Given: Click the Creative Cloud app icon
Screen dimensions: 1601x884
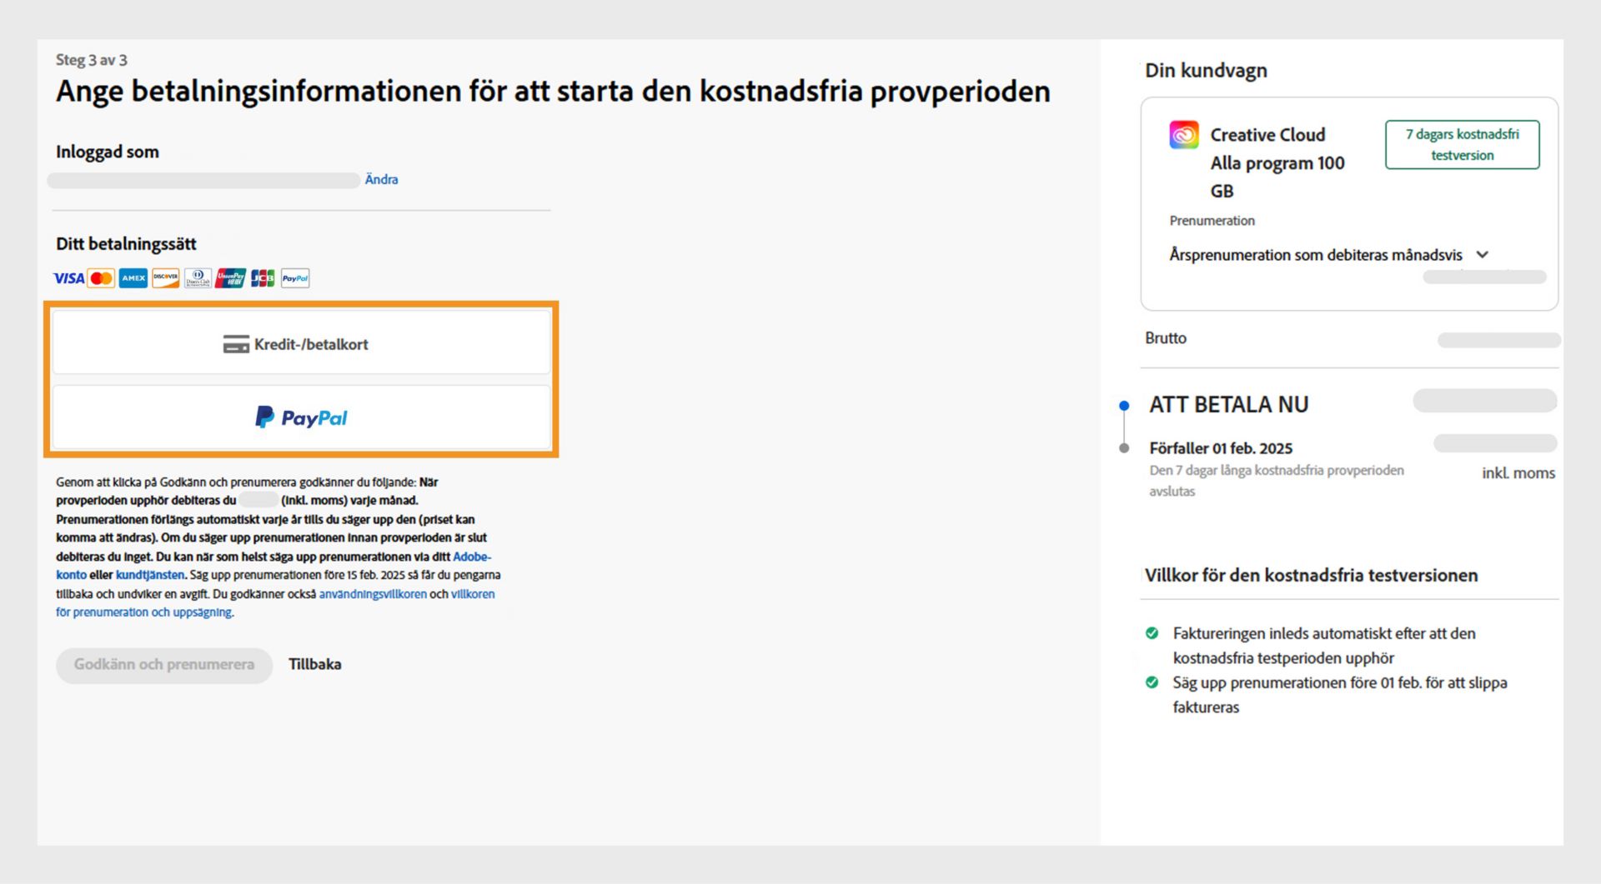Looking at the screenshot, I should 1184,135.
